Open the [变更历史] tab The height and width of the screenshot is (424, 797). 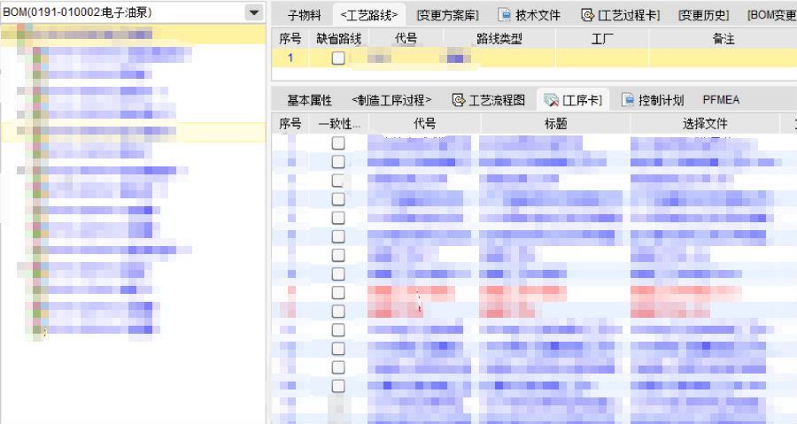point(703,15)
